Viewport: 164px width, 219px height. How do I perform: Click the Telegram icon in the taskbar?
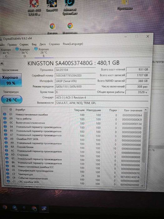click(x=15, y=208)
